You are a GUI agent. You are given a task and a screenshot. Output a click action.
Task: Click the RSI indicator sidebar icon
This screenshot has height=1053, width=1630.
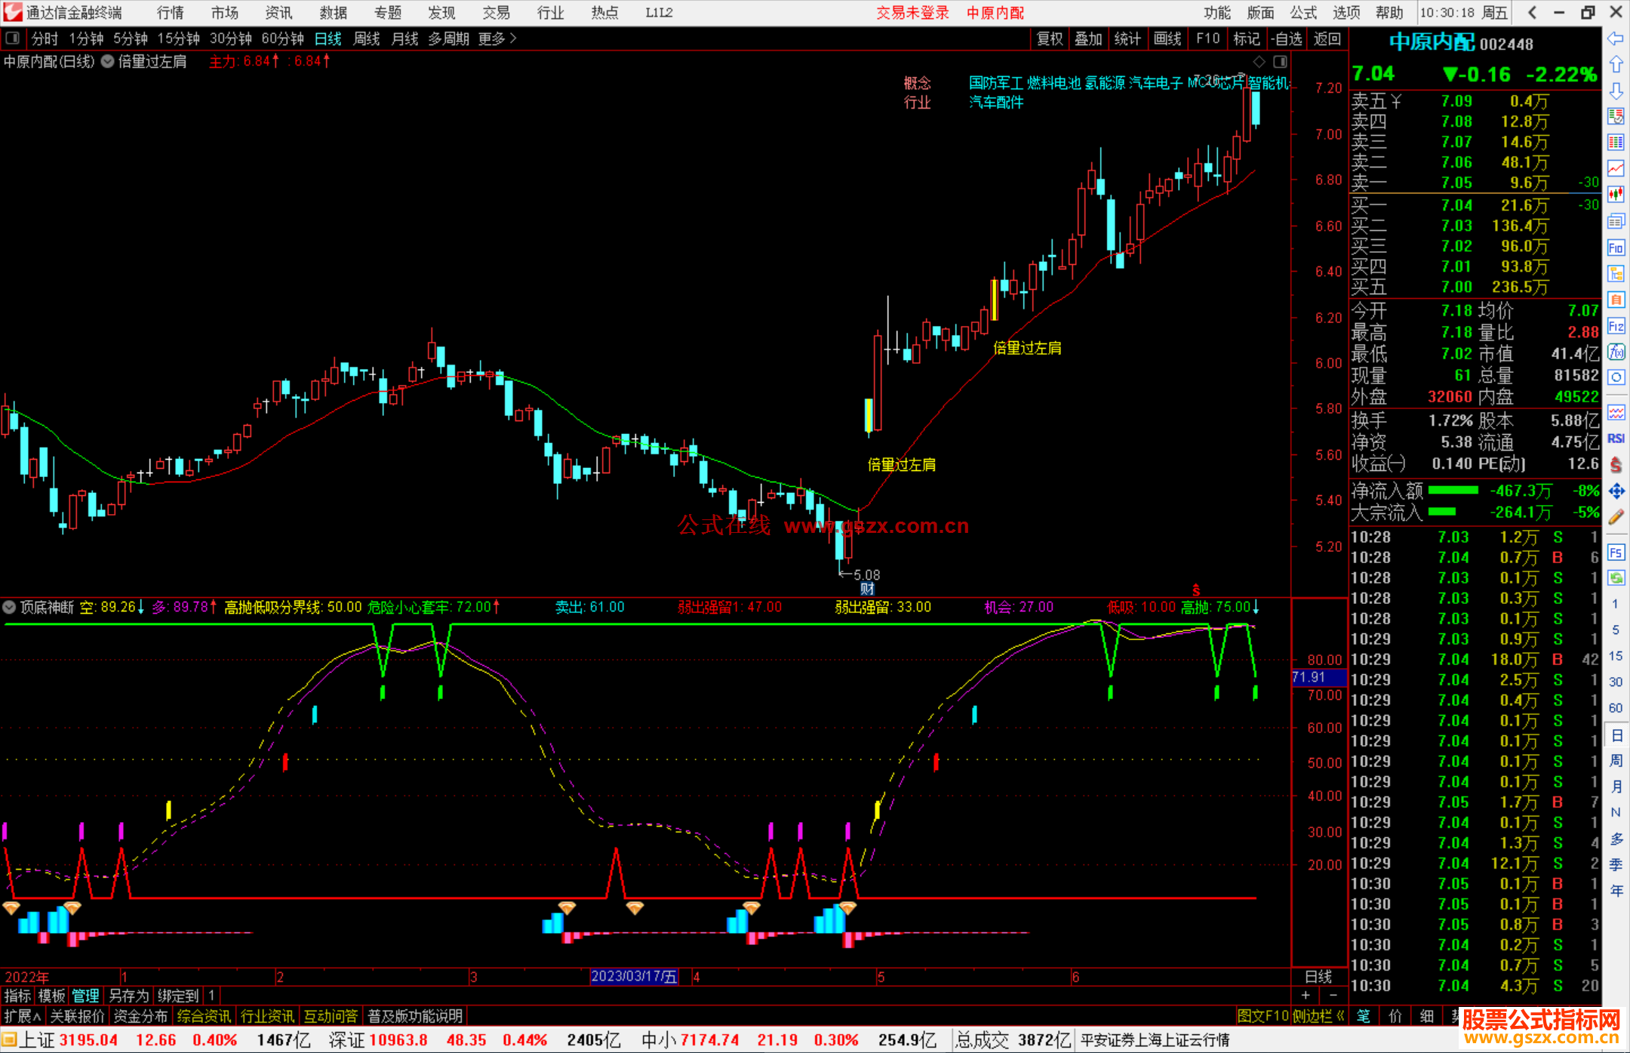(1616, 439)
